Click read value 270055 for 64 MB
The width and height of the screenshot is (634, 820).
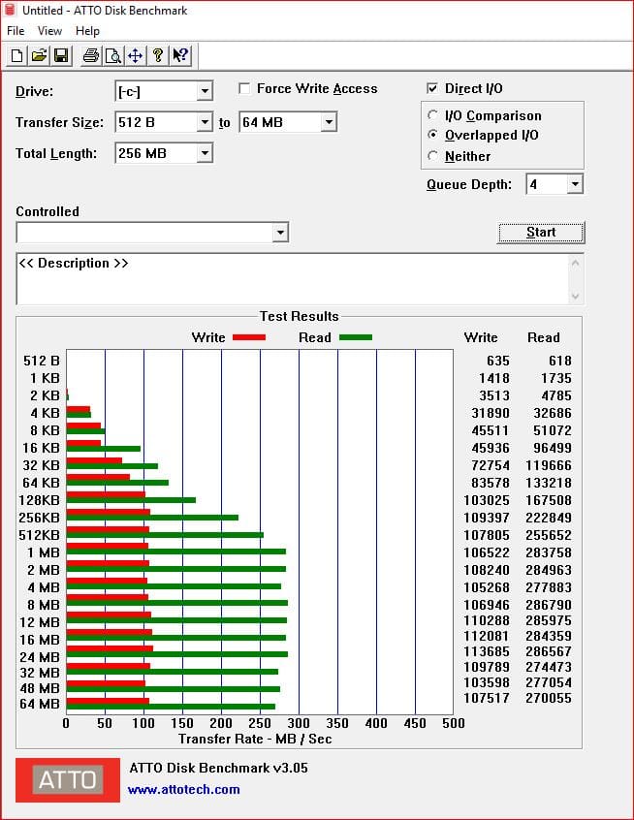pos(549,698)
